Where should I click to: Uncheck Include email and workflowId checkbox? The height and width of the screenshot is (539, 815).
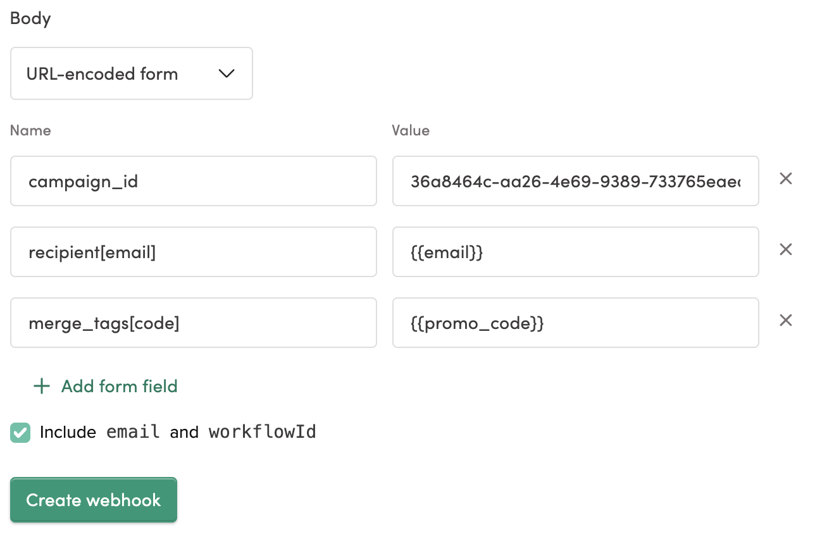pyautogui.click(x=20, y=433)
